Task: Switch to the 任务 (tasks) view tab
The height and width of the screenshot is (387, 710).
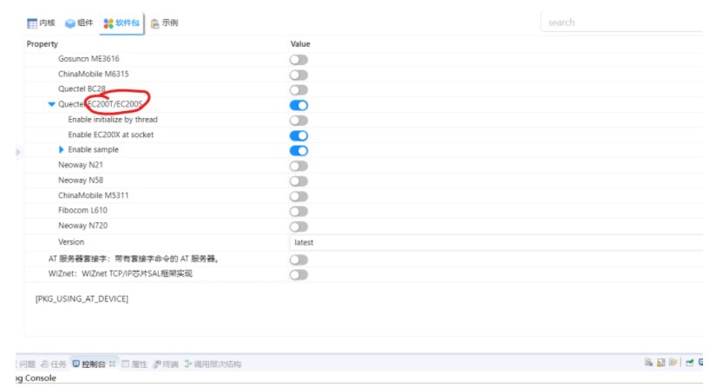Action: coord(54,364)
